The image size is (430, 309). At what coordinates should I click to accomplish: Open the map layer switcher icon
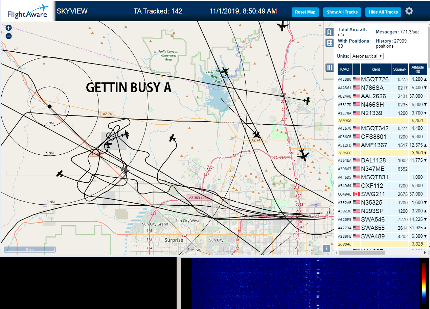pyautogui.click(x=330, y=32)
